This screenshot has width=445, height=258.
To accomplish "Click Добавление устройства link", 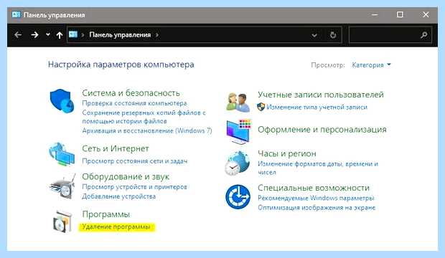I will click(119, 196).
